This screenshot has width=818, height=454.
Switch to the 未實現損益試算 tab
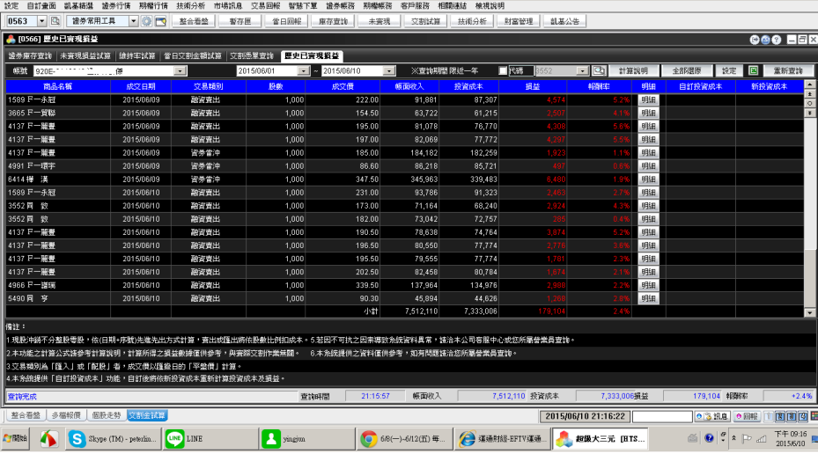pyautogui.click(x=88, y=55)
